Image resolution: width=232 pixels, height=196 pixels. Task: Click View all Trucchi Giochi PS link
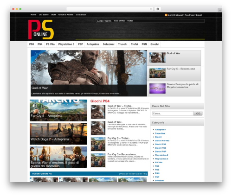point(133,174)
